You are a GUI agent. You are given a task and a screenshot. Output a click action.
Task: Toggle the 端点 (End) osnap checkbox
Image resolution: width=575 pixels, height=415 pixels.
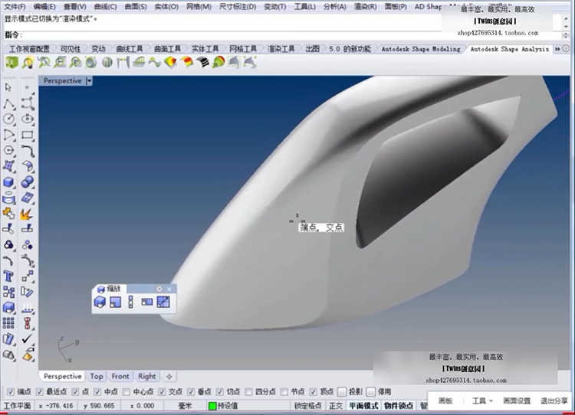[11, 391]
